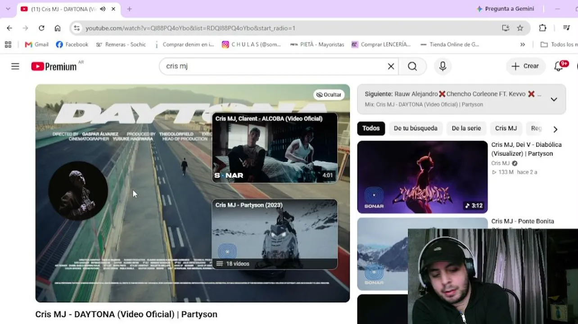Open the Gmail bookmark
Image resolution: width=578 pixels, height=324 pixels.
pyautogui.click(x=36, y=45)
